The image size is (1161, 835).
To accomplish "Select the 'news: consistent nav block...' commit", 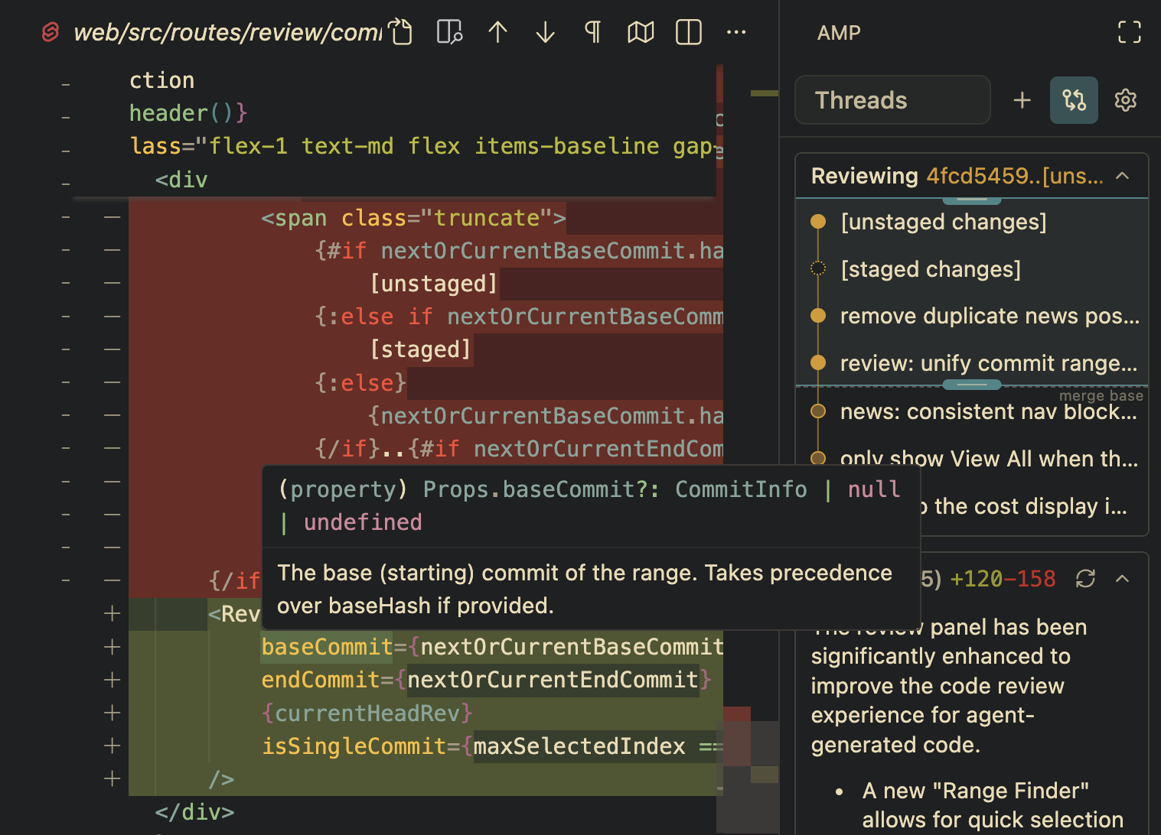I will [987, 412].
